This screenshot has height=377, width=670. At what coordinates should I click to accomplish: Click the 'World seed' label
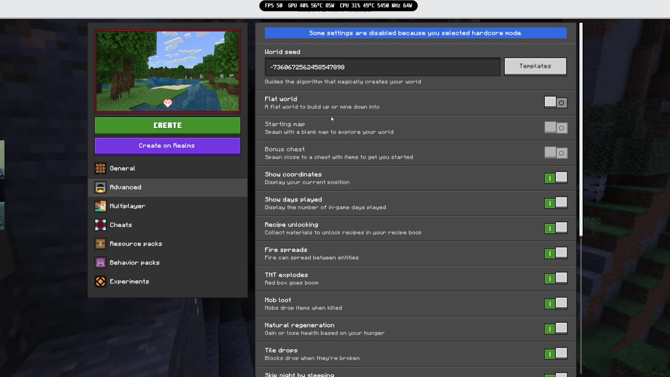(x=282, y=52)
